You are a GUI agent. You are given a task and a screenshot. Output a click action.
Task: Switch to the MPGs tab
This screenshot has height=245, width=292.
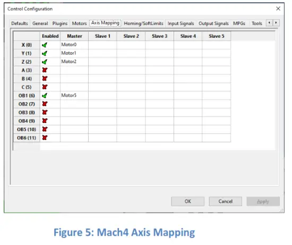239,23
